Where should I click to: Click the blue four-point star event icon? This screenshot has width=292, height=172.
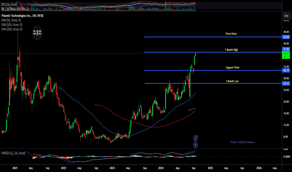[196, 145]
